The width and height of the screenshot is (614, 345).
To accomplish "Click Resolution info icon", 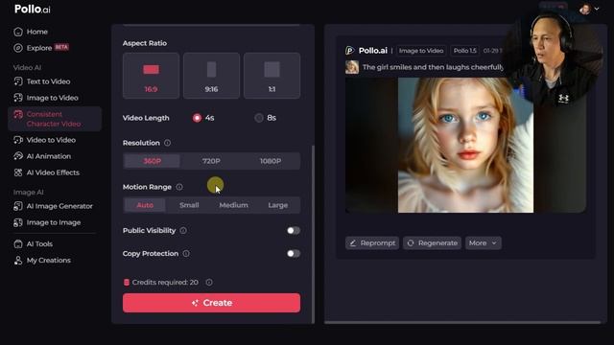I will click(167, 143).
